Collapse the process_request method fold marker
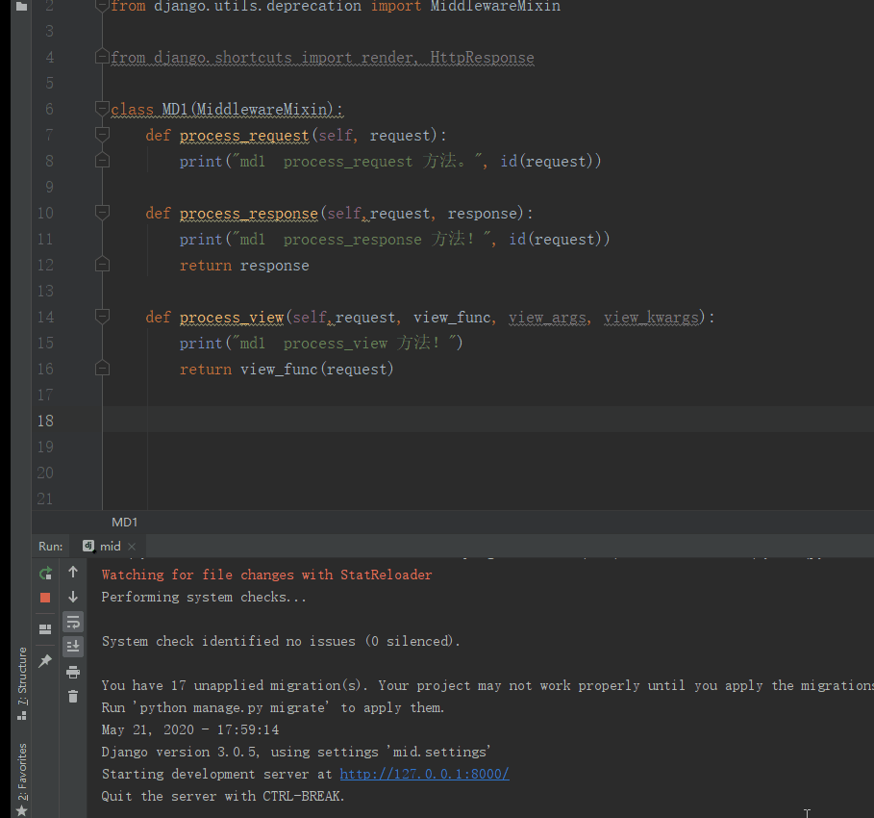The image size is (874, 818). [x=103, y=136]
